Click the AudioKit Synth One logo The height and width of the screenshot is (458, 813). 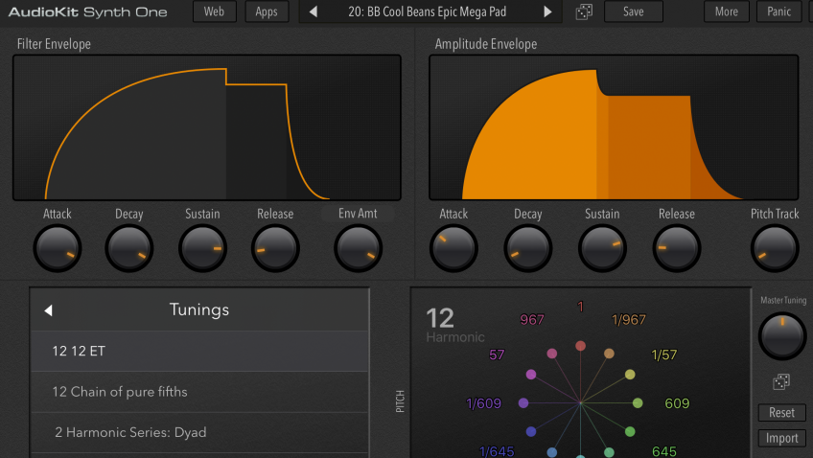point(87,11)
